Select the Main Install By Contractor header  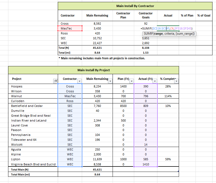135,6
